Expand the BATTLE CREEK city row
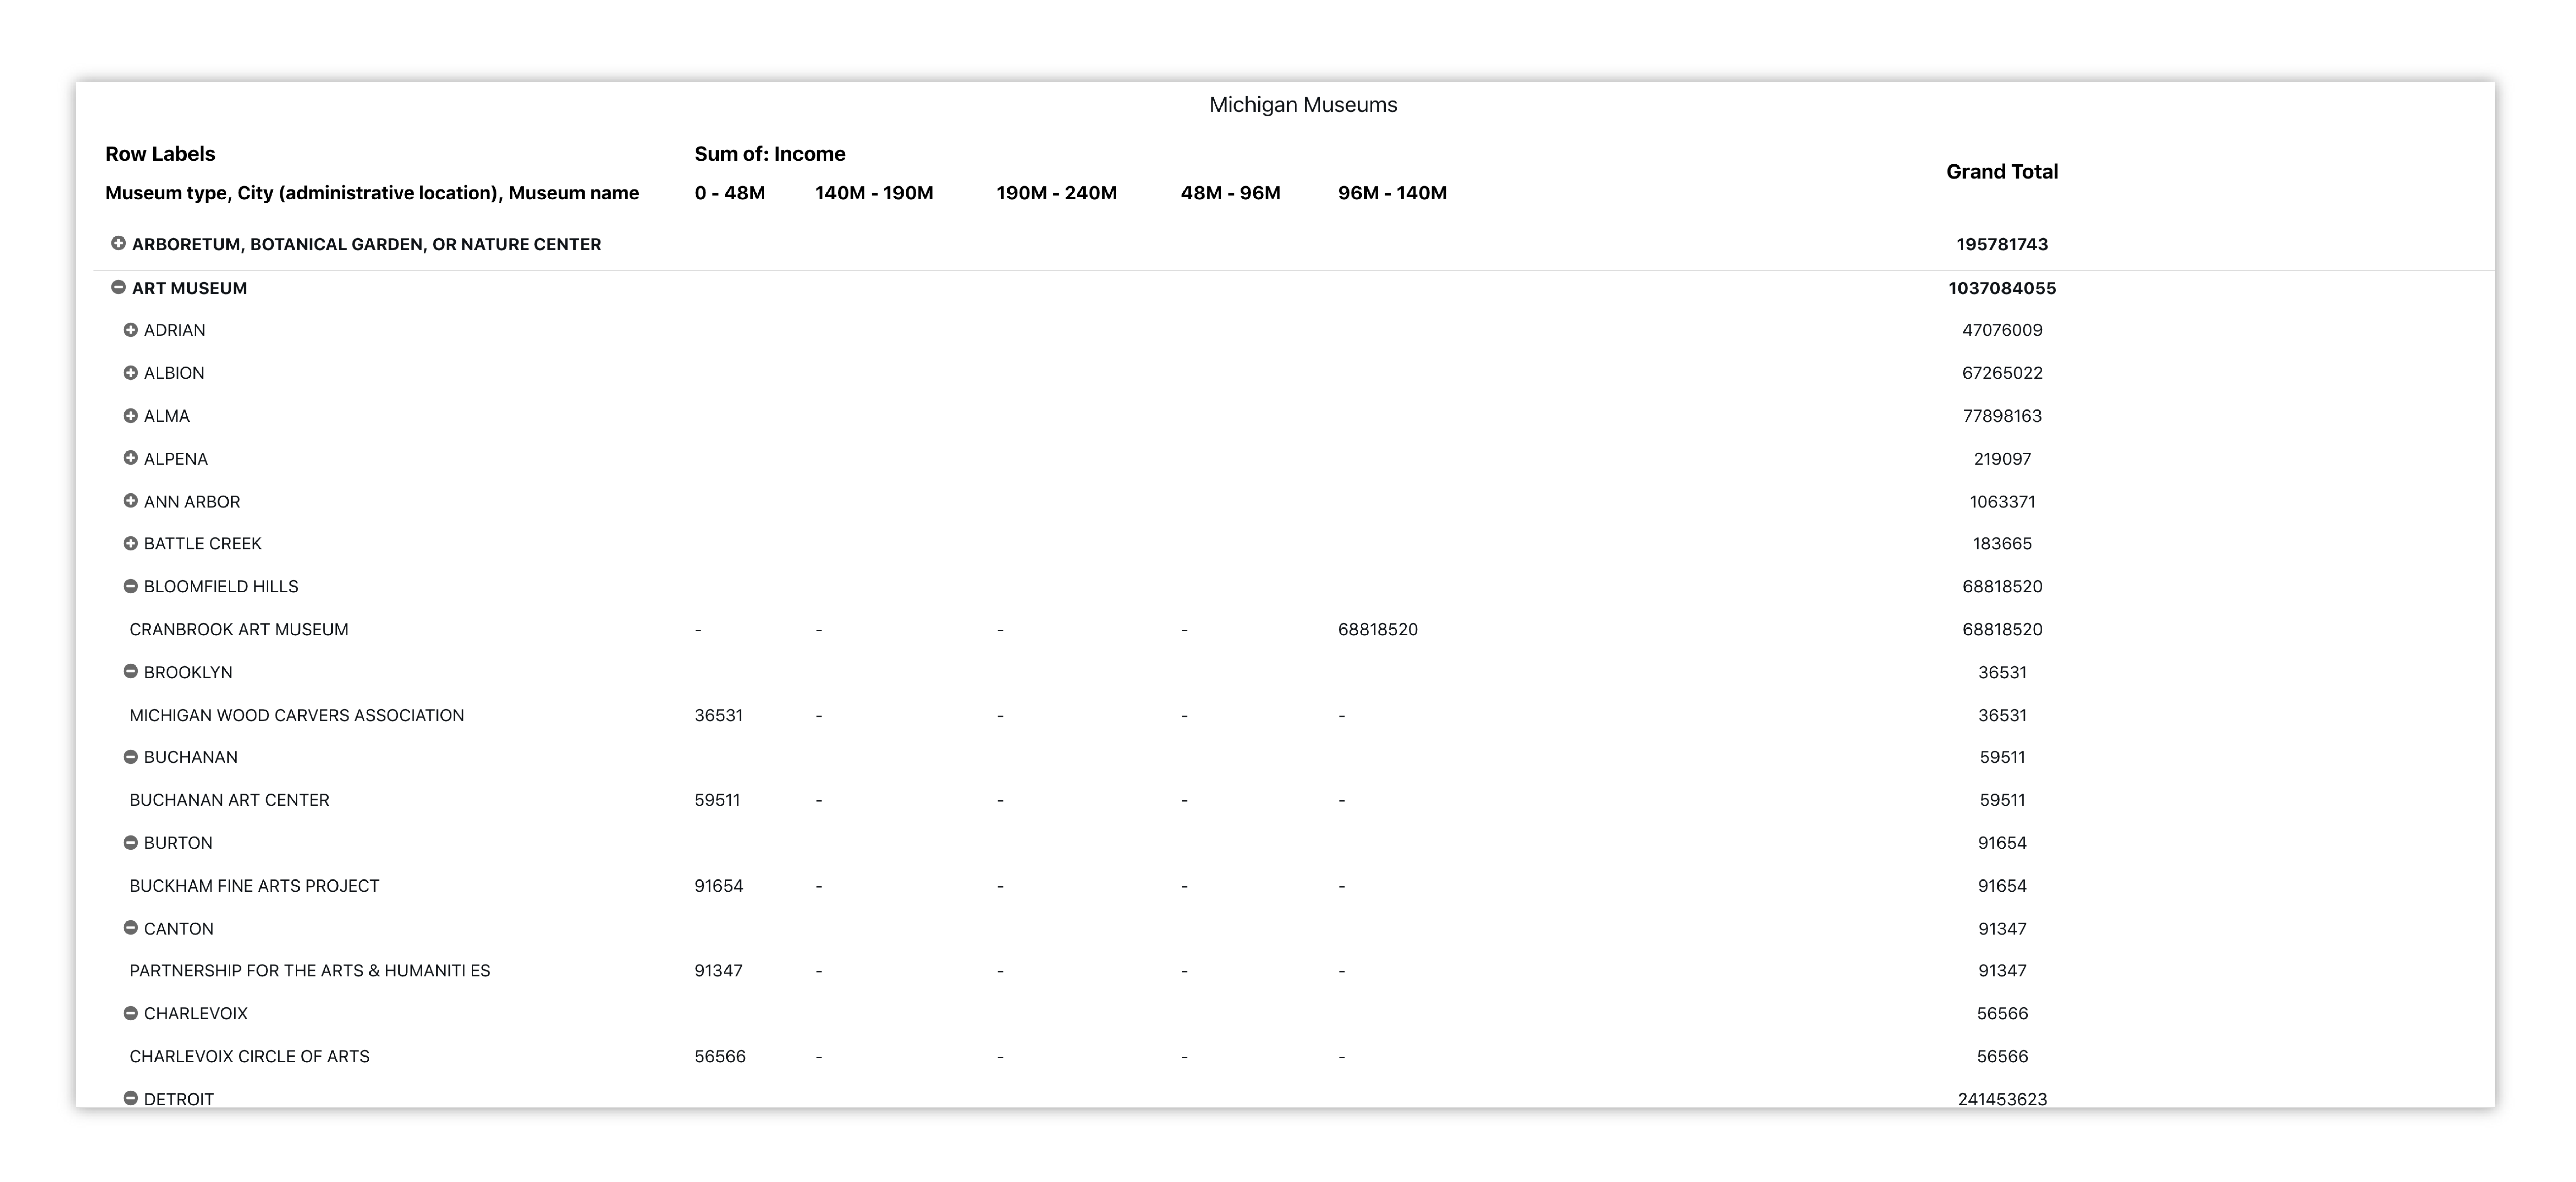2576x1182 pixels. [130, 544]
